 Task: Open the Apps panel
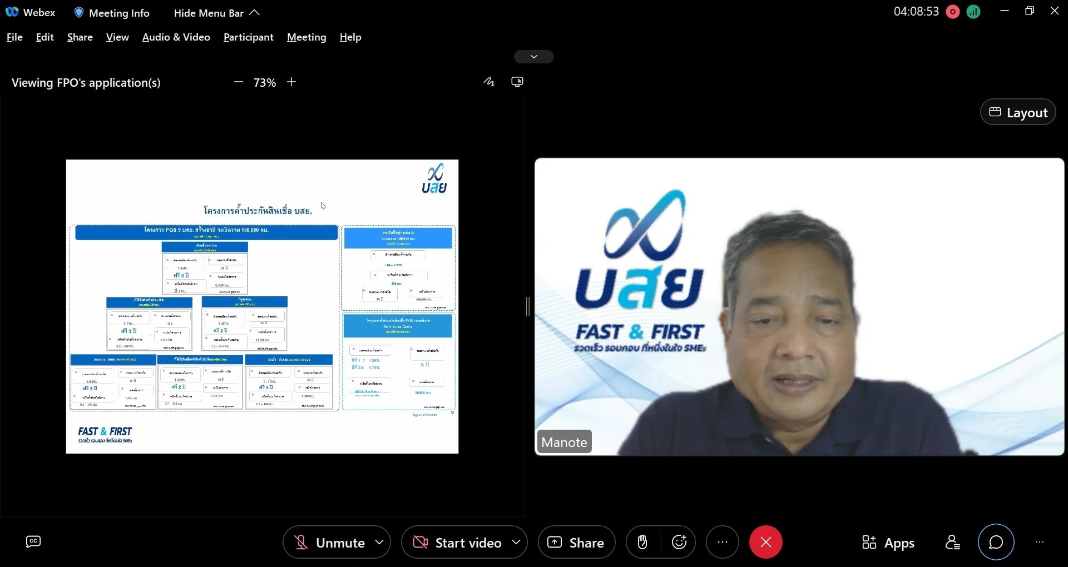[888, 543]
